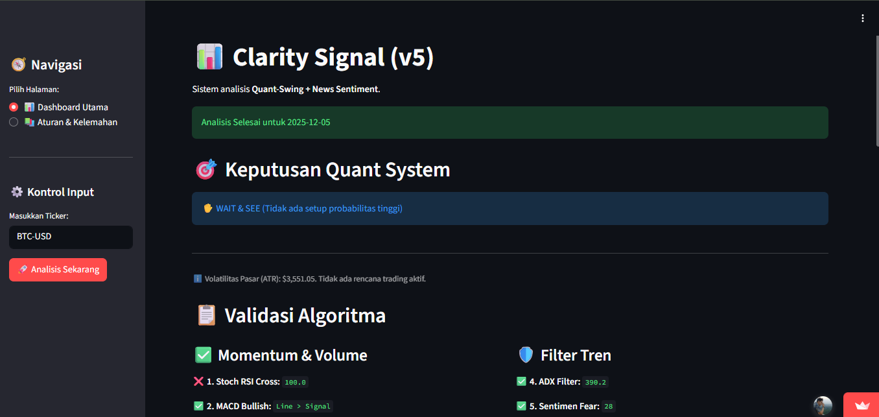The image size is (879, 417).
Task: Select the Aturan & Kelemahan page option
Action: (13, 122)
